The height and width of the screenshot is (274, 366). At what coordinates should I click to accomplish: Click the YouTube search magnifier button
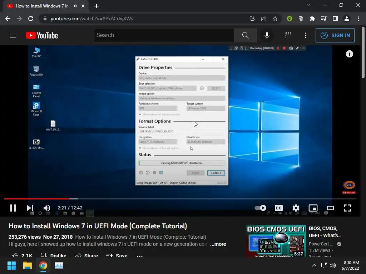pyautogui.click(x=245, y=35)
